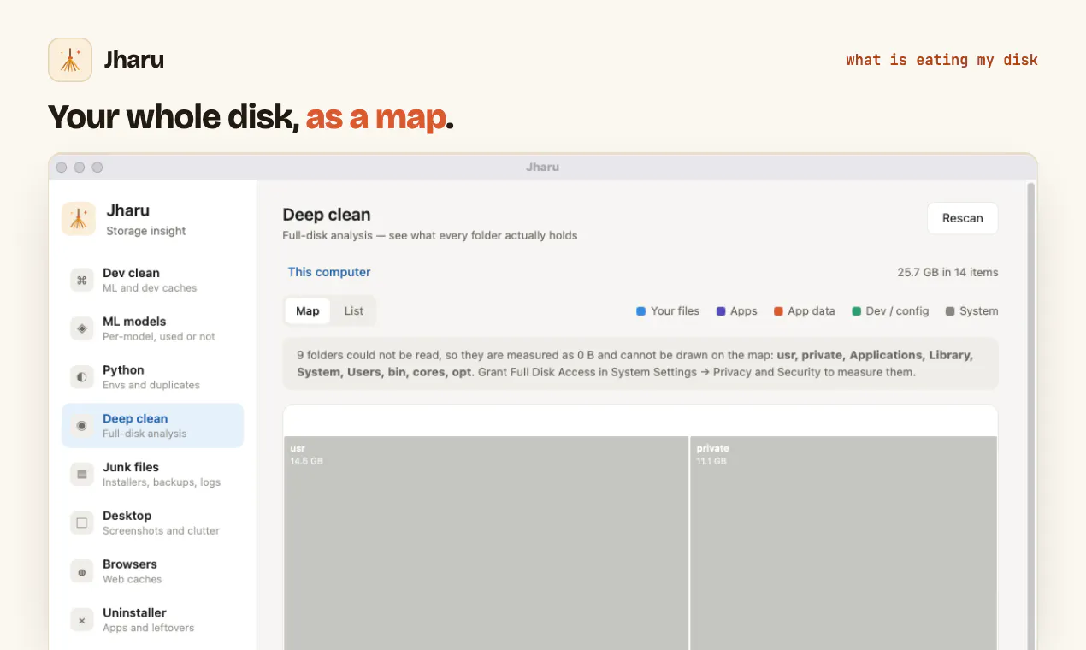1086x650 pixels.
Task: Click the 'Dev clean' sidebar label
Action: point(131,273)
